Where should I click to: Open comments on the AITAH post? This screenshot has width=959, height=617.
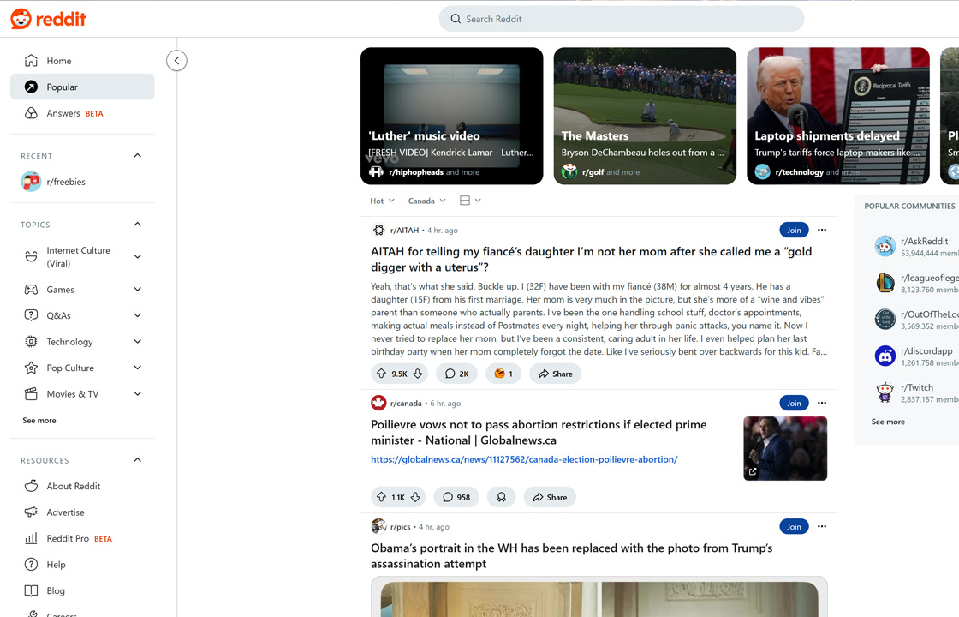tap(457, 374)
